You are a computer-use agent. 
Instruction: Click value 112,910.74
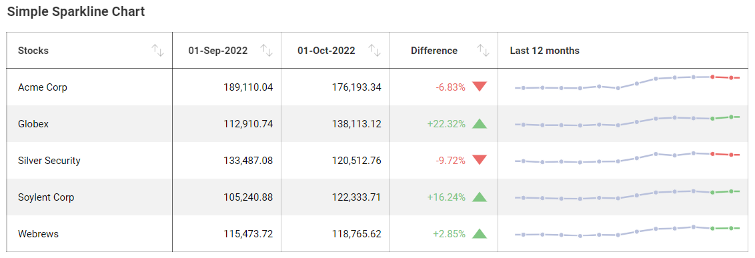[x=248, y=124]
